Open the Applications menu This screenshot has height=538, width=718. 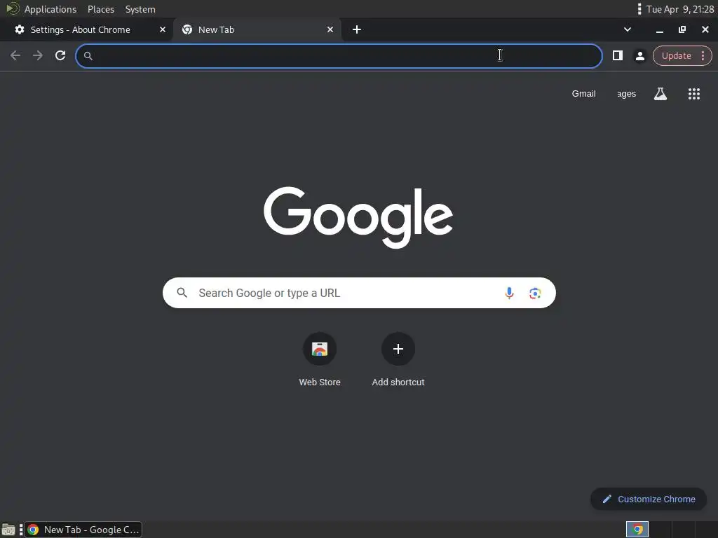pos(50,9)
